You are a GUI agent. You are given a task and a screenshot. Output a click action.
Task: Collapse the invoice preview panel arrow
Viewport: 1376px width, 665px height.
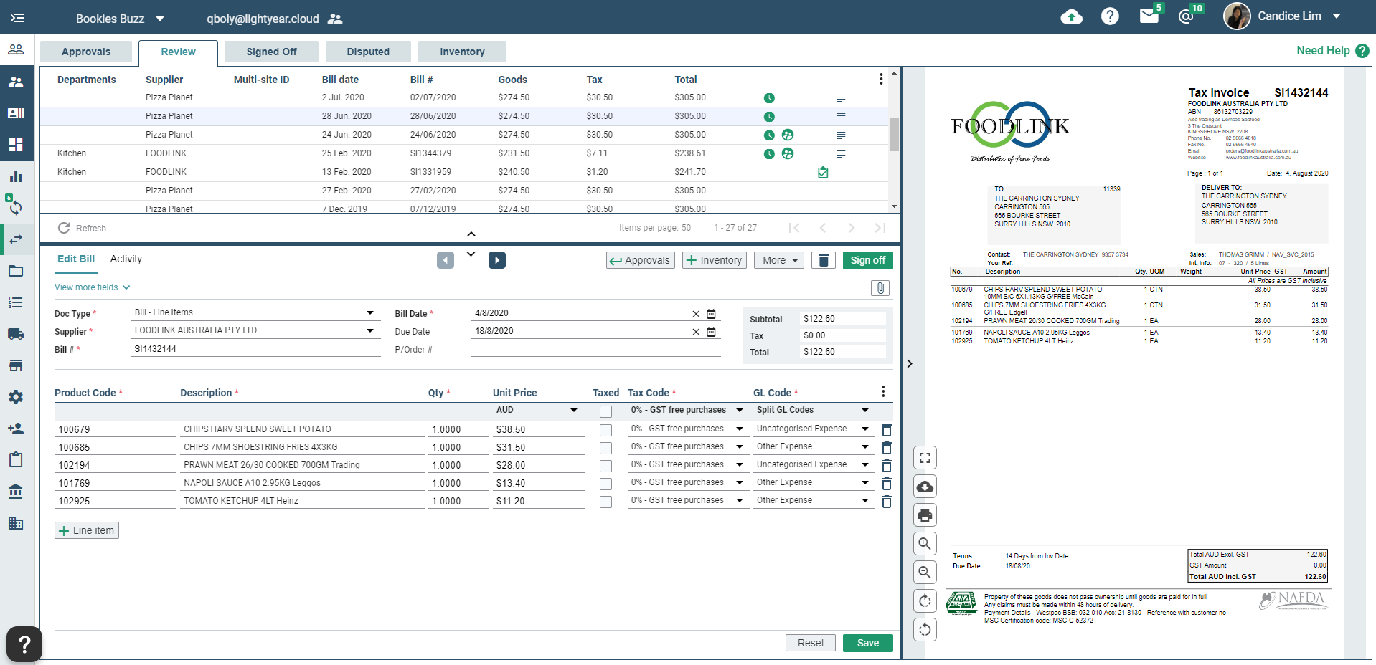[x=910, y=364]
